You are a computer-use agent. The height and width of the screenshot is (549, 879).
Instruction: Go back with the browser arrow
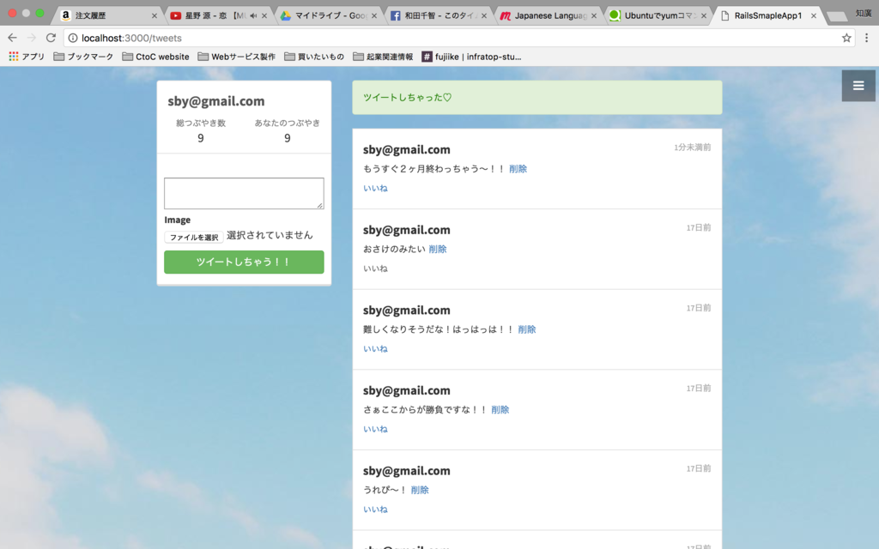pyautogui.click(x=12, y=38)
